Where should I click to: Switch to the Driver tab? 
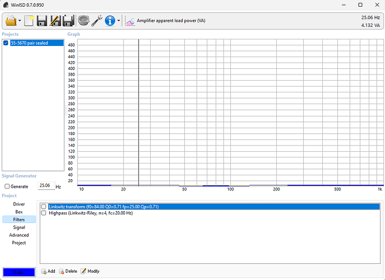click(x=19, y=204)
